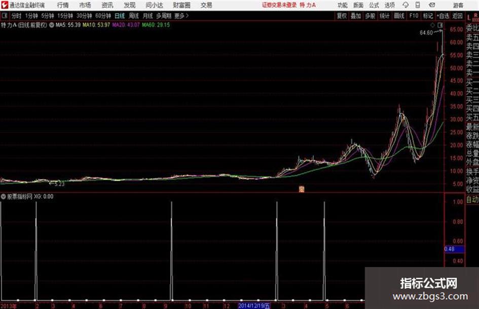The image size is (479, 309).
Task: Click the 自动 label in right panel
Action: 472,199
